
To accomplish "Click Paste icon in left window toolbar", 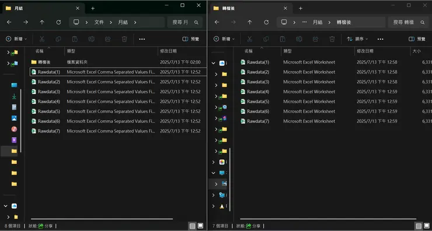I will point(75,39).
